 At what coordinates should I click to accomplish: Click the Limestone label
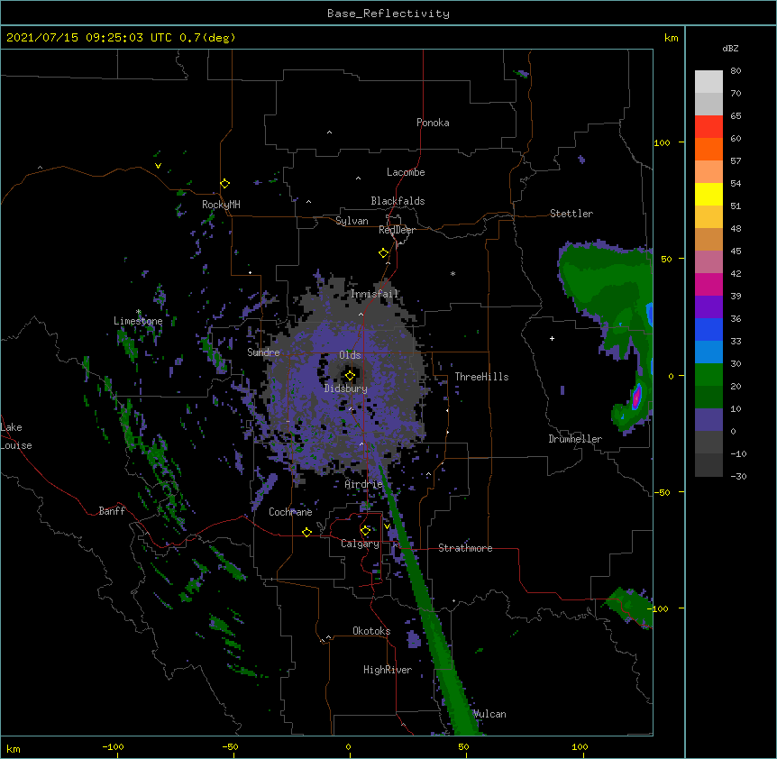138,321
